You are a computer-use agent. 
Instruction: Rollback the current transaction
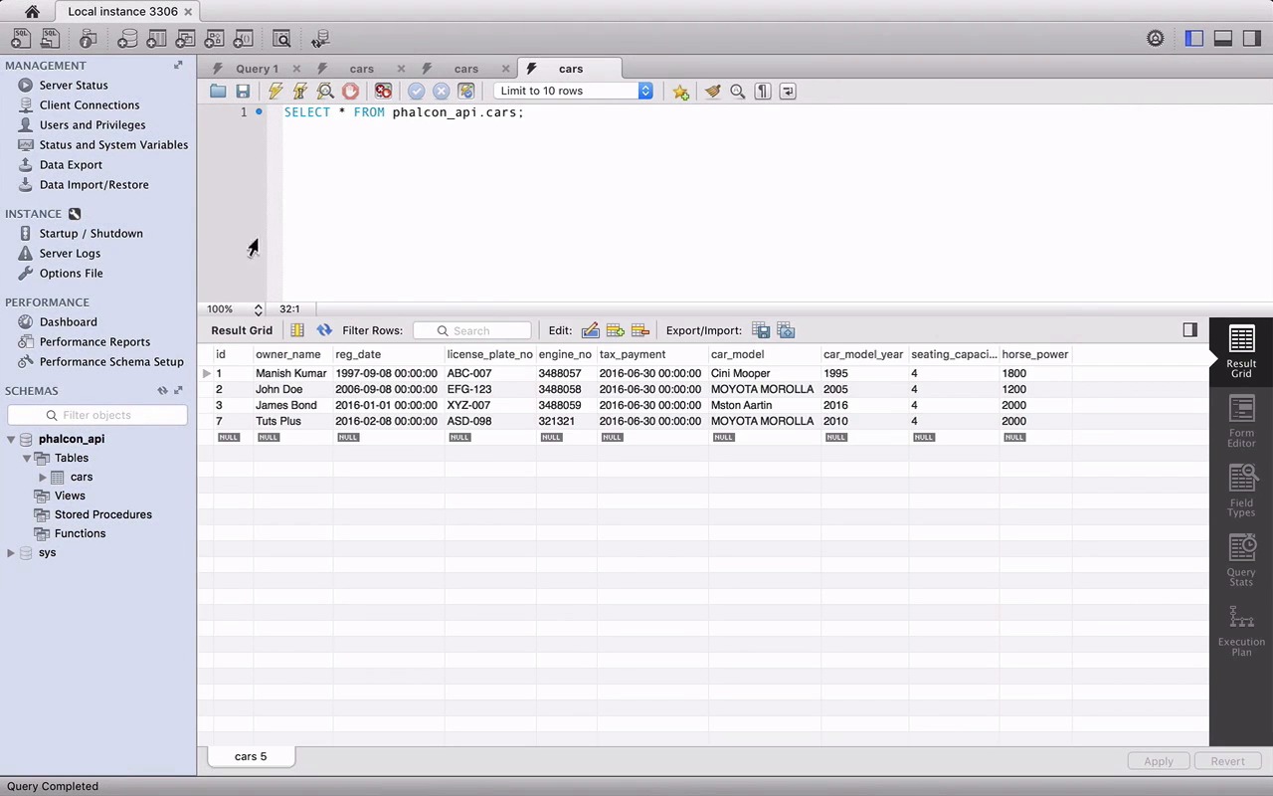pyautogui.click(x=441, y=91)
